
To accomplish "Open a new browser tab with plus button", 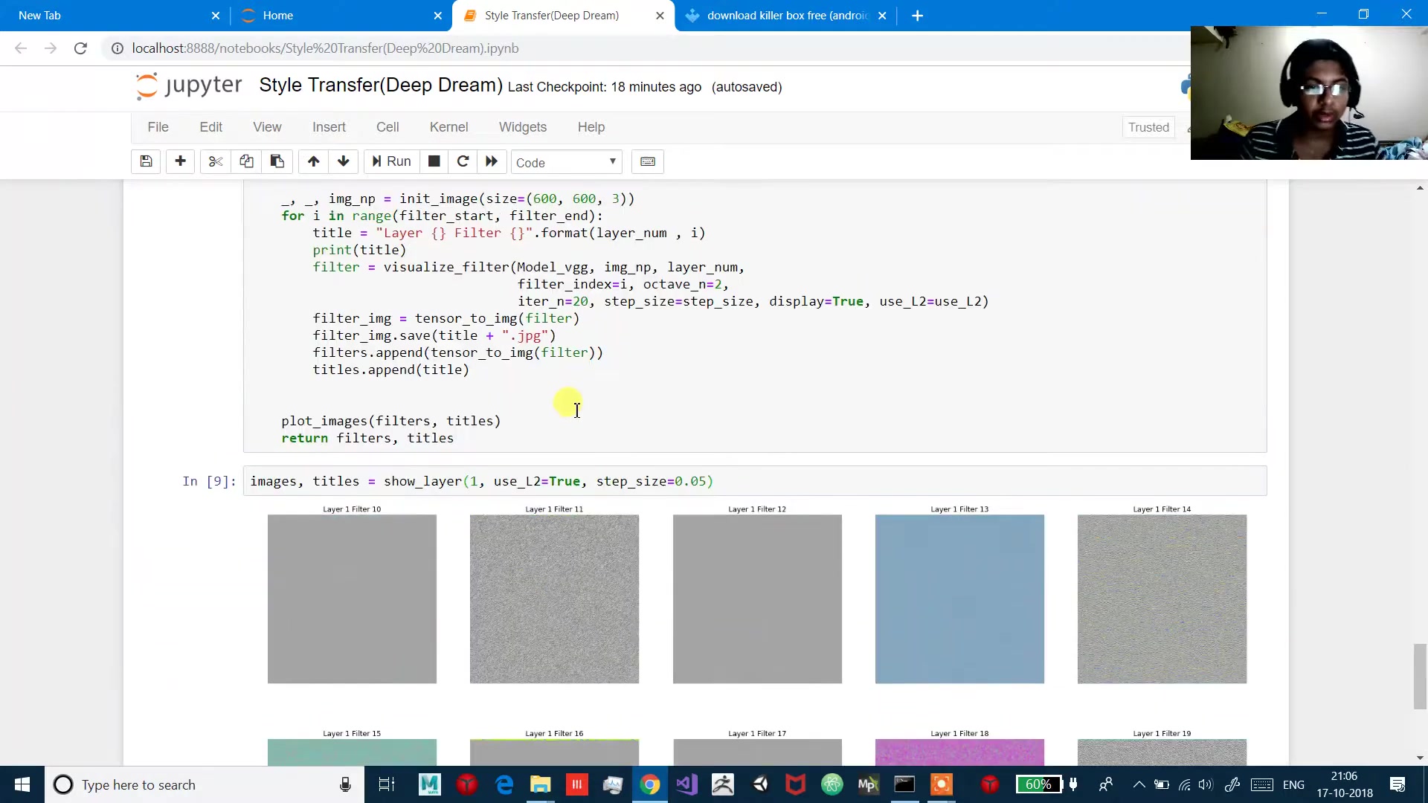I will (917, 16).
